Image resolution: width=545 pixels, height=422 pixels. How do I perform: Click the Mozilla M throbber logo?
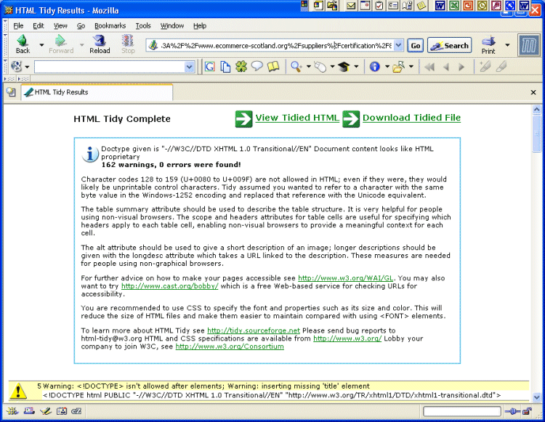[529, 45]
